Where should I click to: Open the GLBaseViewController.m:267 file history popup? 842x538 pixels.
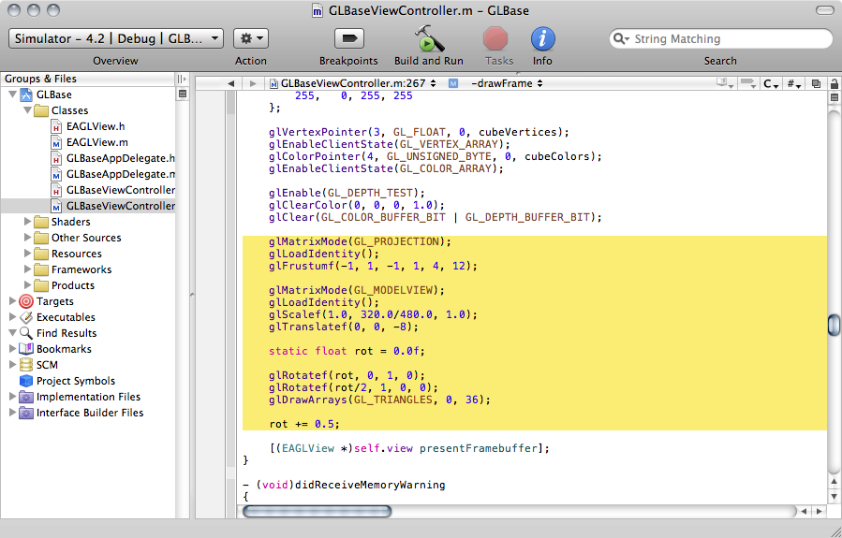pyautogui.click(x=353, y=83)
